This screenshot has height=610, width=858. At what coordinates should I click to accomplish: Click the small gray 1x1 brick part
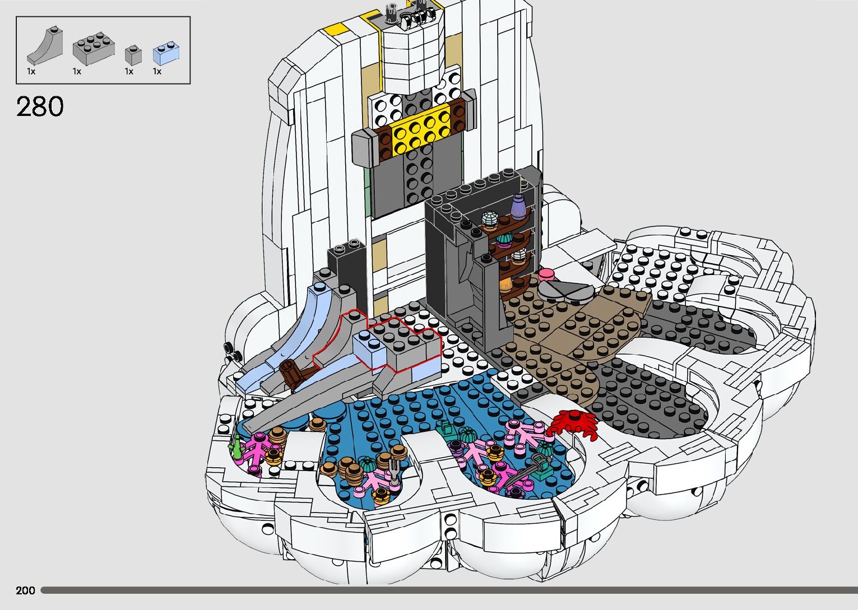point(133,54)
